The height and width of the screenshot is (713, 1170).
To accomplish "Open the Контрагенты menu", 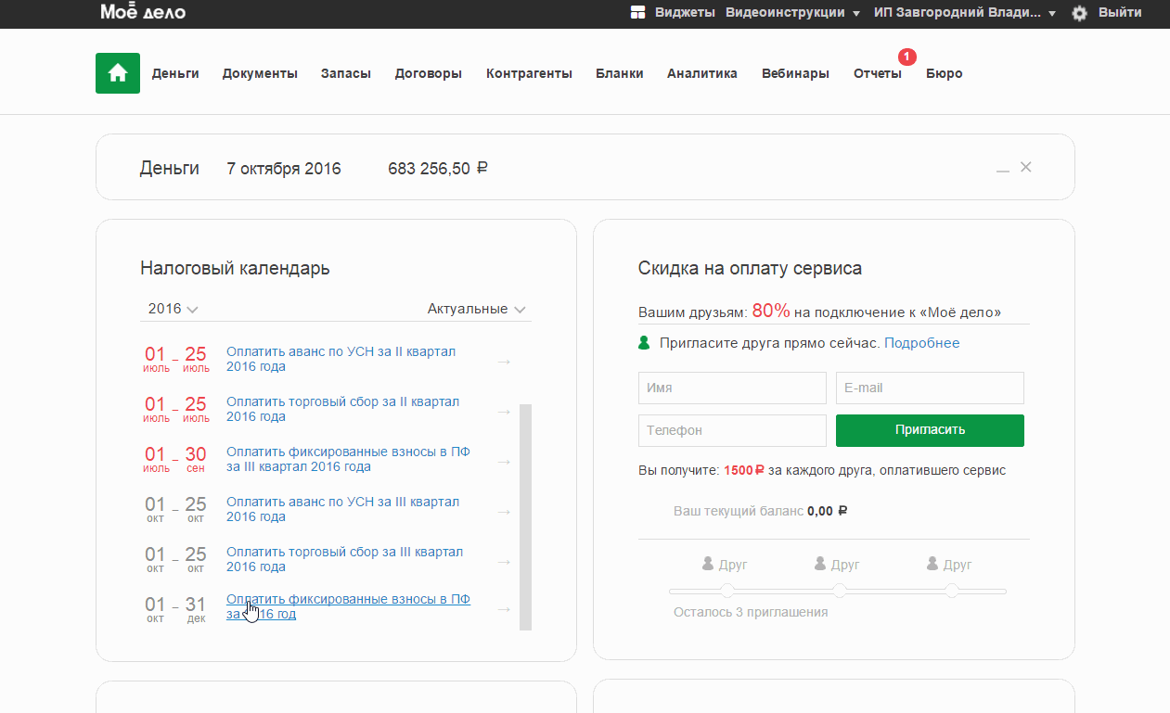I will coord(529,73).
